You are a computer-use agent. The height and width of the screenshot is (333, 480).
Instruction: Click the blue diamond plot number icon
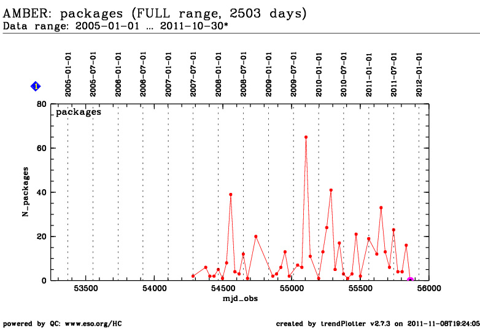pyautogui.click(x=36, y=87)
